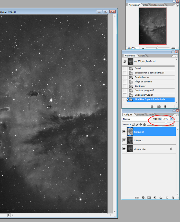180x222 pixels.
Task: Minimize the Calques panel
Action: coord(174,111)
